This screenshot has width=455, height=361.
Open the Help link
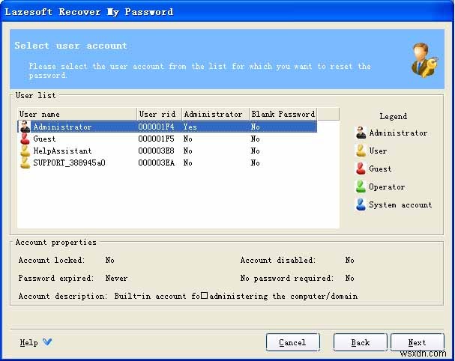tap(28, 343)
